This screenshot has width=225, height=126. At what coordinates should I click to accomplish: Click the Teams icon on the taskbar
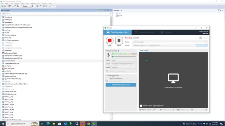[82, 124]
